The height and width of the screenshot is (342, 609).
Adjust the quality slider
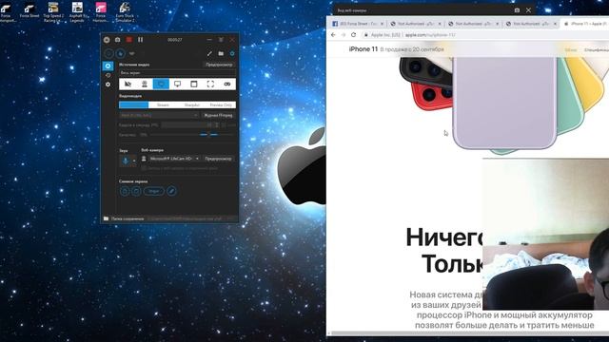click(x=191, y=135)
